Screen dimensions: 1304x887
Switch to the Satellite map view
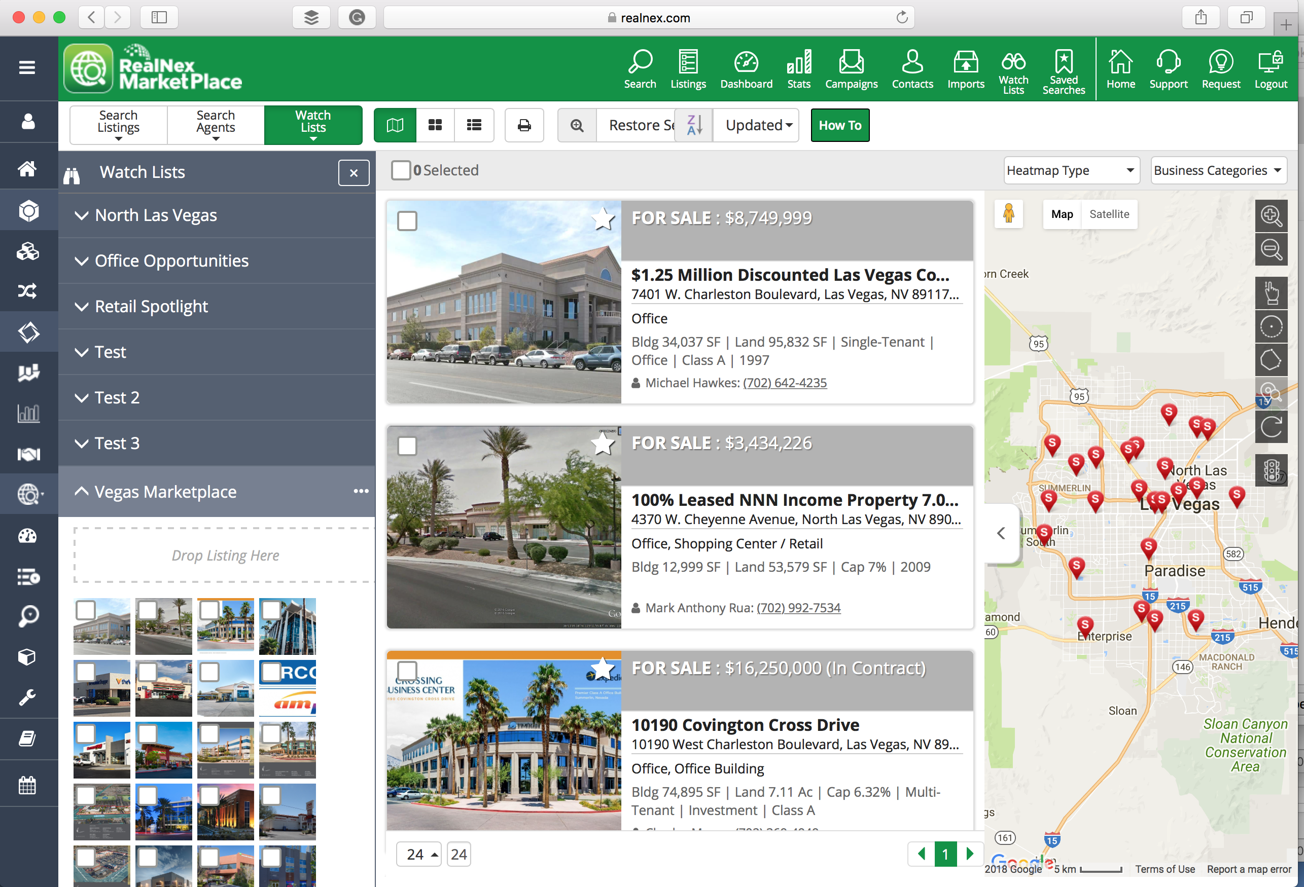pyautogui.click(x=1109, y=214)
